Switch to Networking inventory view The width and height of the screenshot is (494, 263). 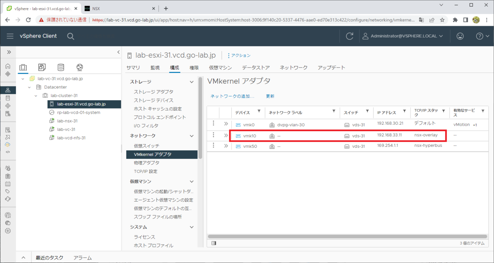pyautogui.click(x=80, y=67)
